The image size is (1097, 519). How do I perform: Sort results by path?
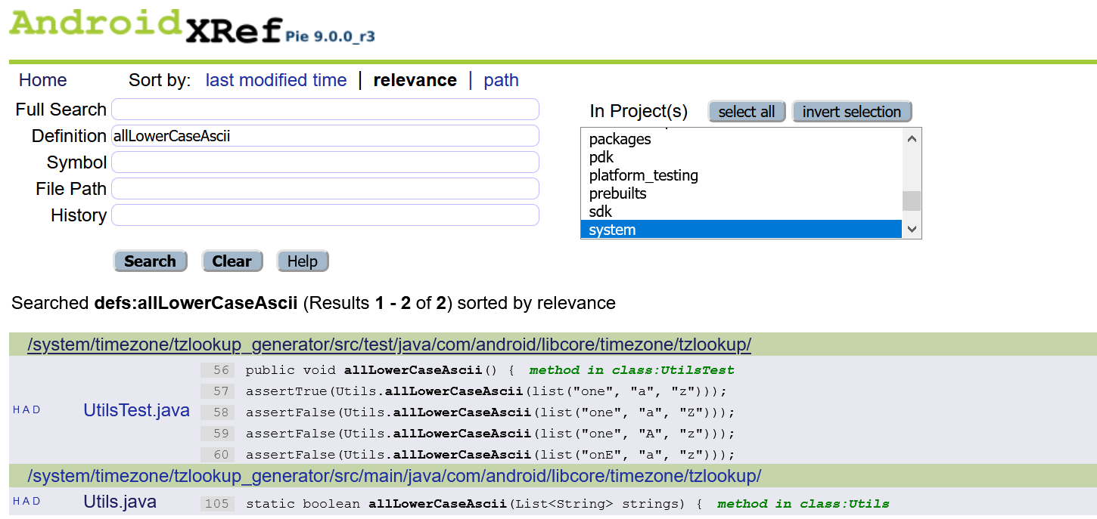(501, 80)
